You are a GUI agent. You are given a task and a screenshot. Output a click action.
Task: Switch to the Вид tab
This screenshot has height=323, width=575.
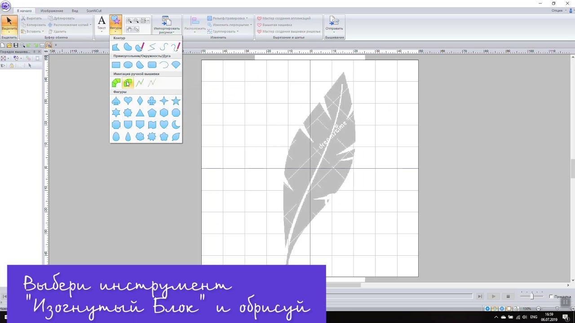pyautogui.click(x=75, y=11)
